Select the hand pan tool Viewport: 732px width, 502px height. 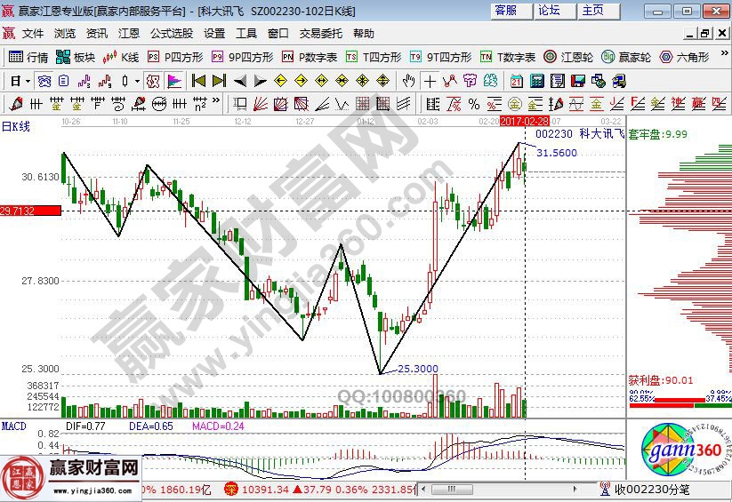tap(408, 81)
